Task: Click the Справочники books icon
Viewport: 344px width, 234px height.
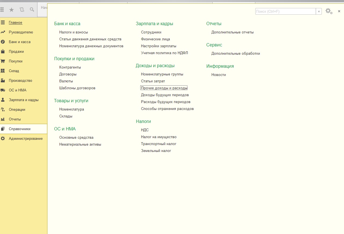Action: (3, 129)
